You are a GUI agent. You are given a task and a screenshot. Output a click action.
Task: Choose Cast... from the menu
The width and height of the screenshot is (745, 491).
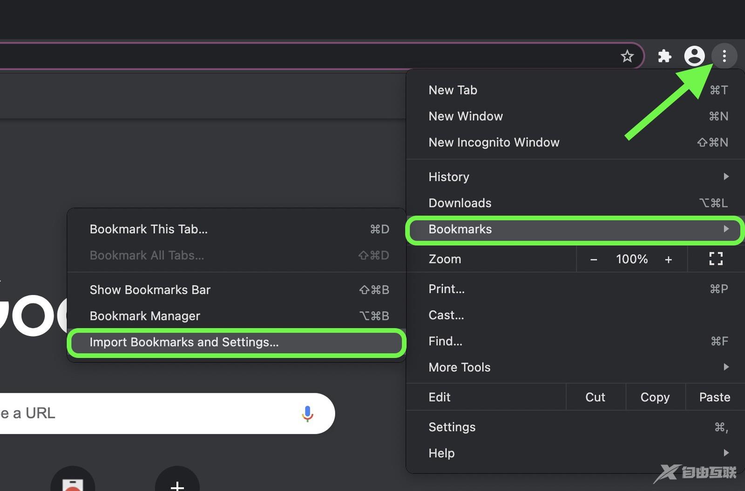click(576, 315)
